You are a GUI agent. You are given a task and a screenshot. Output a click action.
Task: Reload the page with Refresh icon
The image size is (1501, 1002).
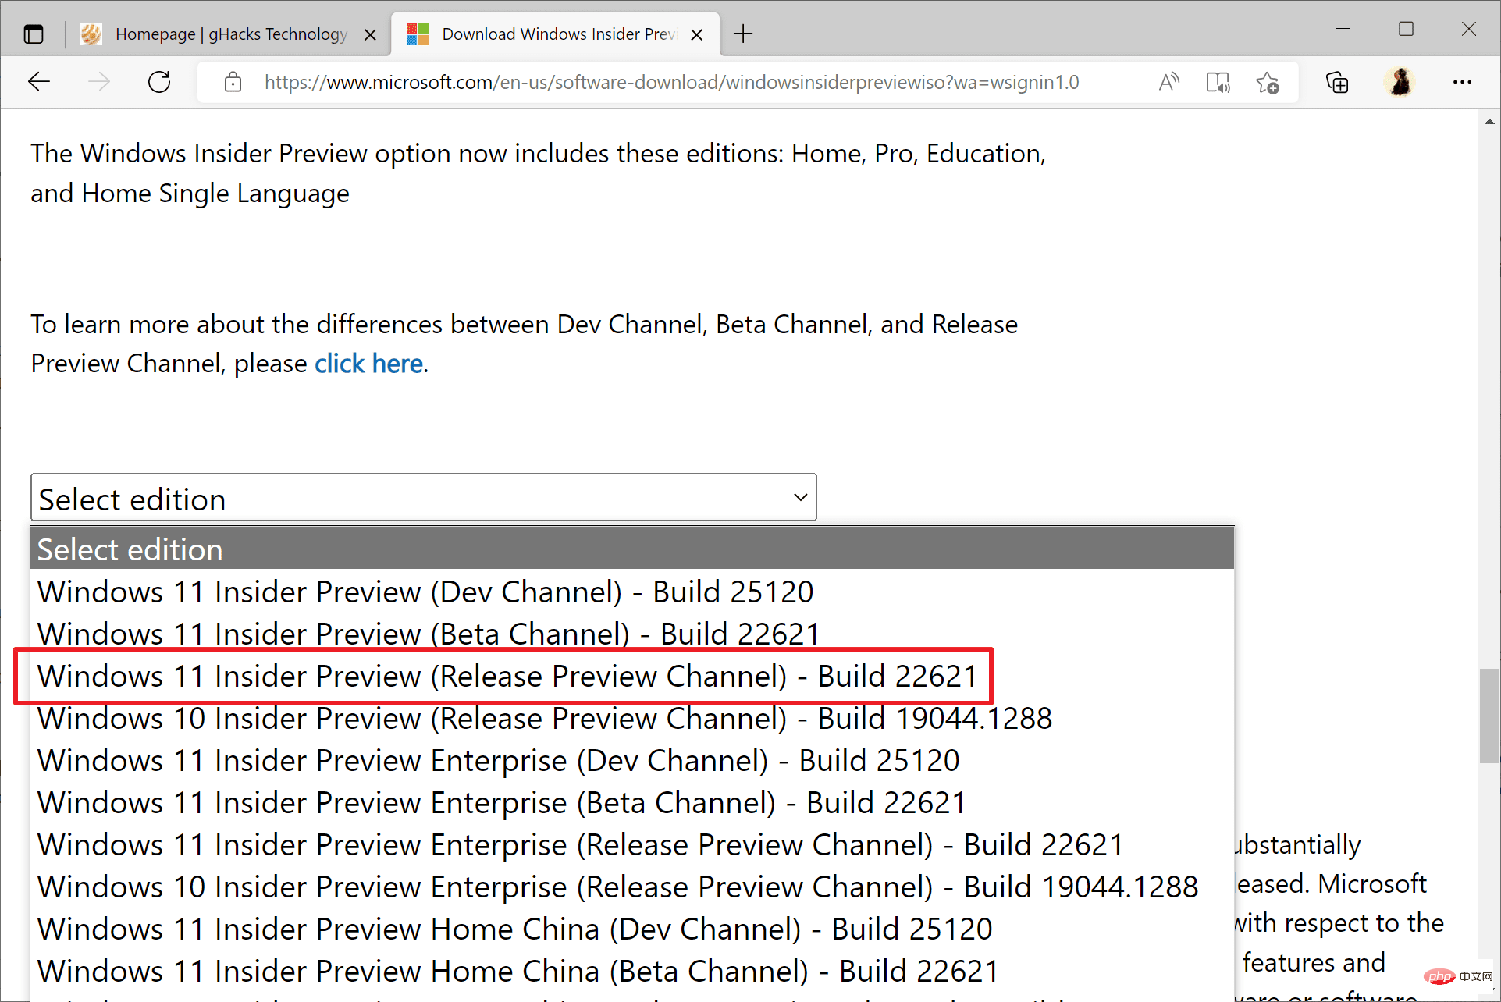159,82
